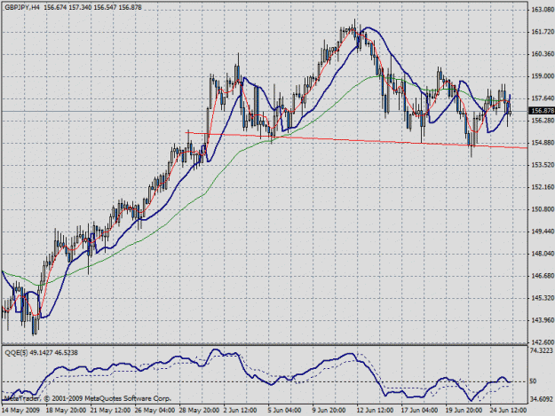
Task: Click the 150.800 price scale label
Action: pos(543,209)
